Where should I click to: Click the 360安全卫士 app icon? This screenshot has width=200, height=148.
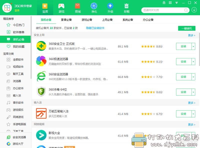(41, 46)
